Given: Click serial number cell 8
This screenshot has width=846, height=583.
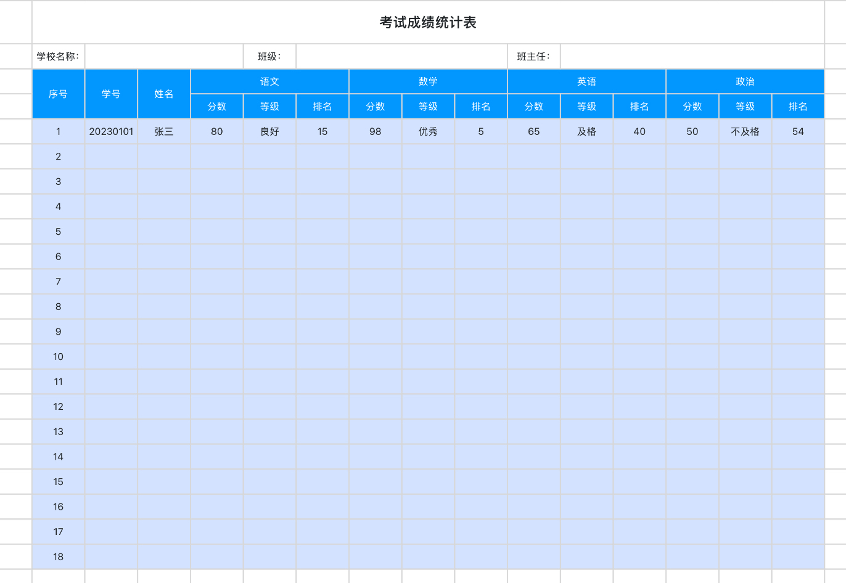Looking at the screenshot, I should pyautogui.click(x=59, y=306).
